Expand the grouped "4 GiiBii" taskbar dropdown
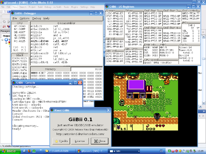This screenshot has height=154, width=206. [139, 151]
